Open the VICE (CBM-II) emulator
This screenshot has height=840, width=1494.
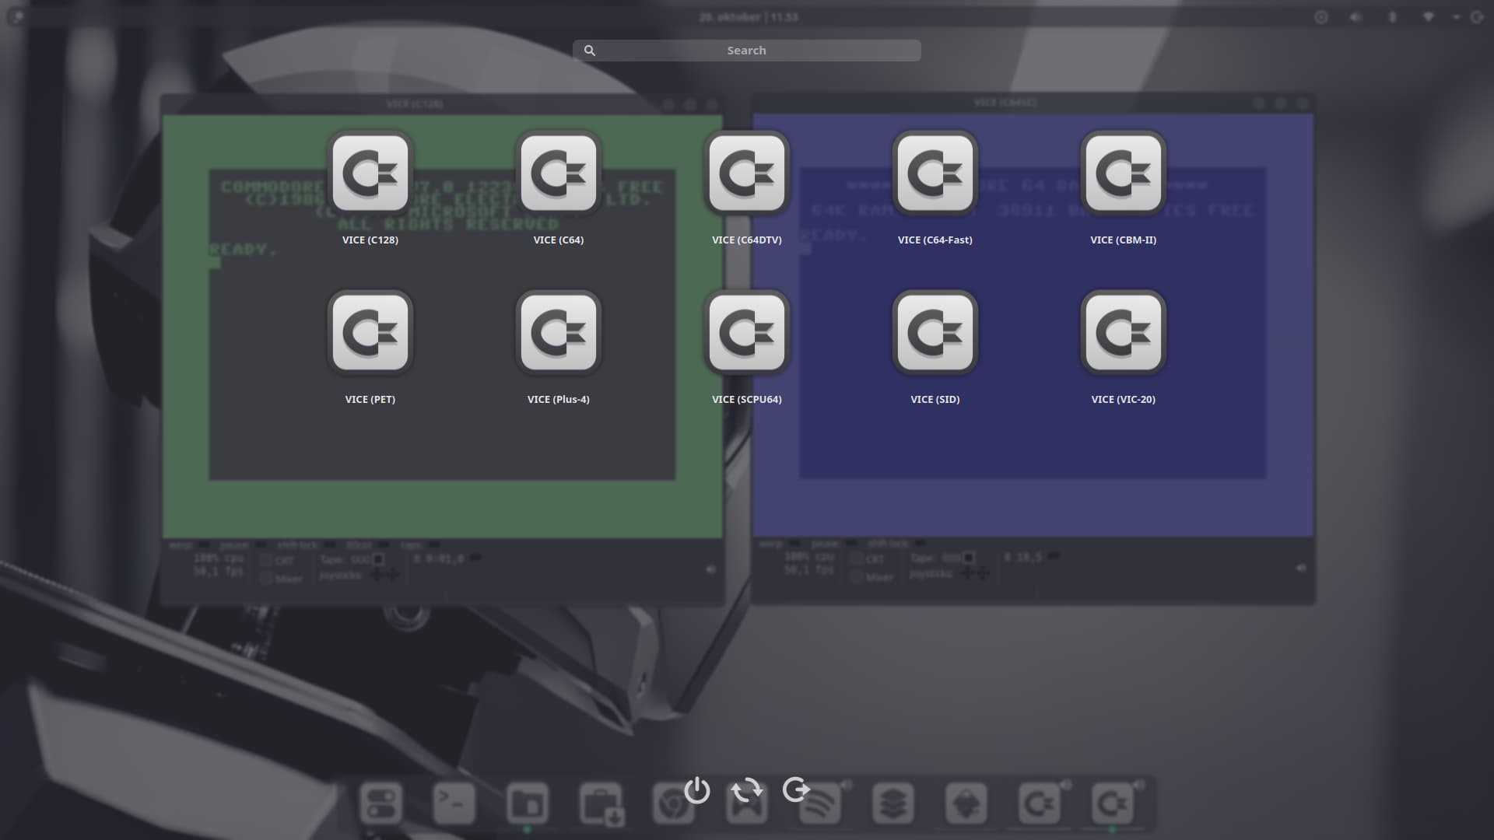1124,173
